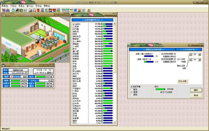Select the 普通 work pace radio button
Screen dimensions: 209x131
point(132,92)
